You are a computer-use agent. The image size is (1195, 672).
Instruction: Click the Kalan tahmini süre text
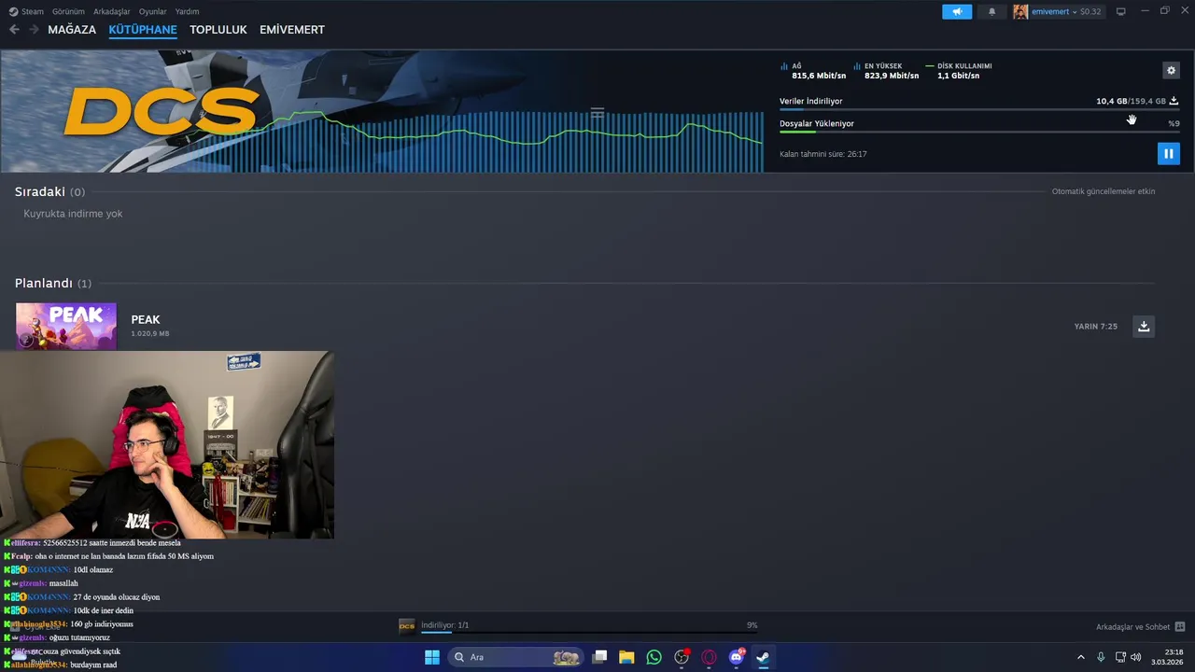pos(823,154)
